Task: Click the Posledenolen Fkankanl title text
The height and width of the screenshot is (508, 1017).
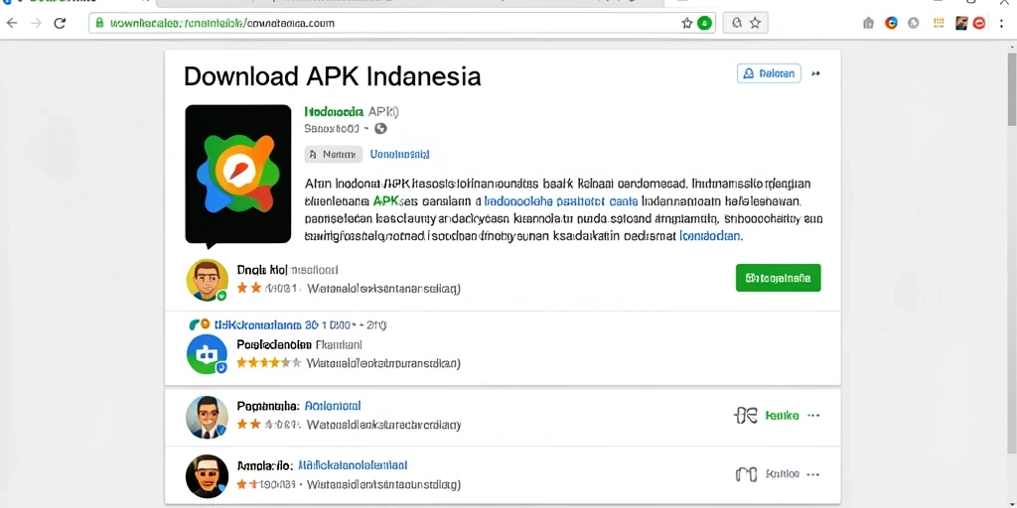Action: tap(300, 344)
